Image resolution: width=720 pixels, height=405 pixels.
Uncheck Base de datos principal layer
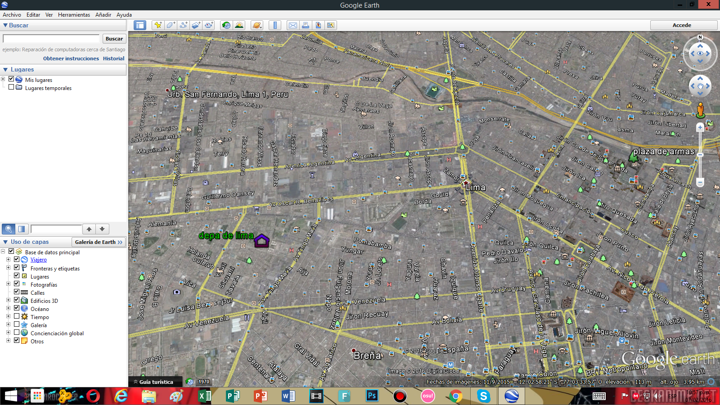click(x=11, y=252)
